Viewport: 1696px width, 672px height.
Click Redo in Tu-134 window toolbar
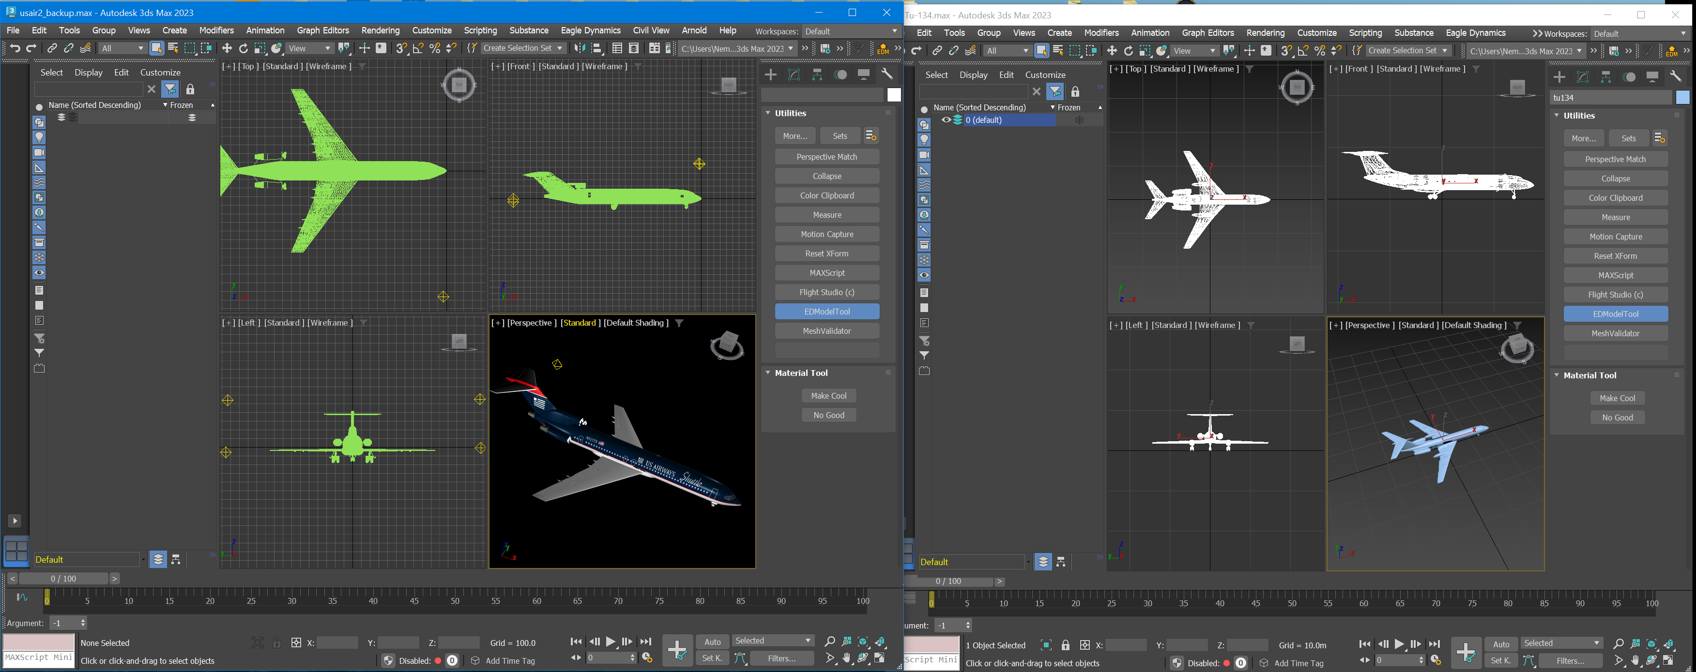coord(917,51)
